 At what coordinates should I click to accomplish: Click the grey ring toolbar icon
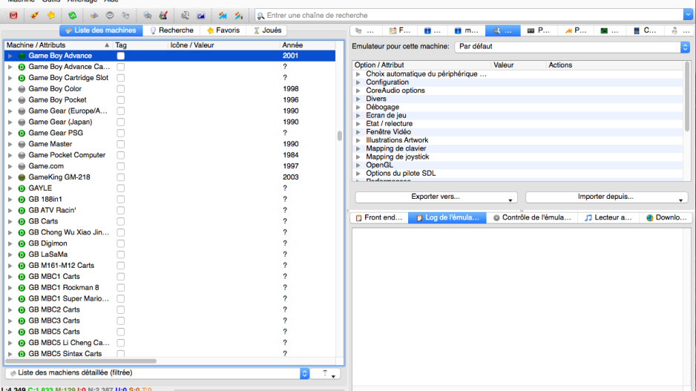tap(110, 16)
